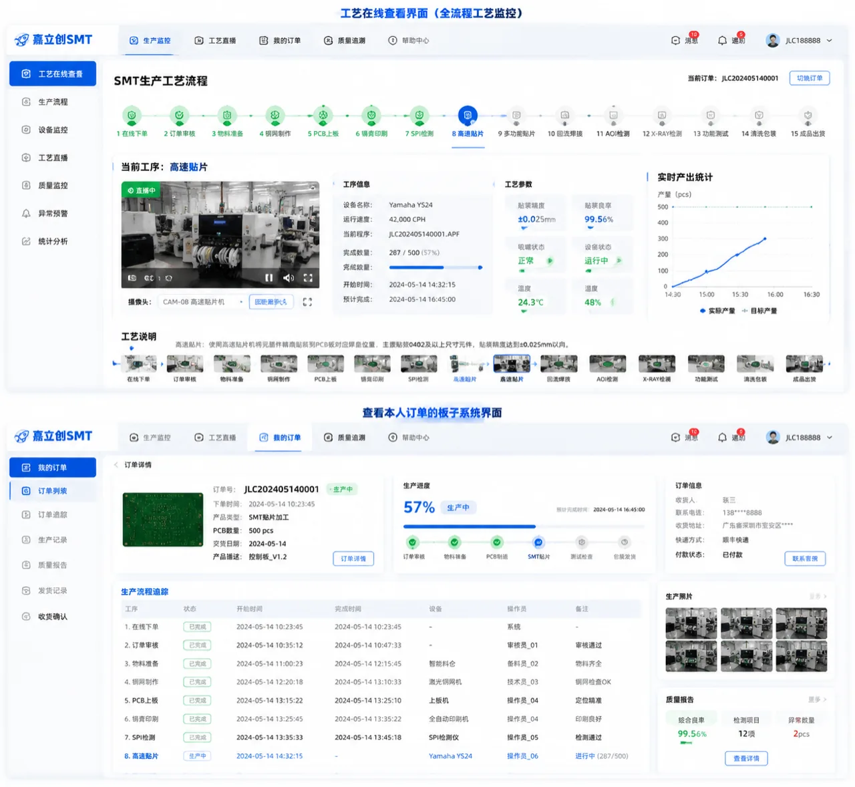This screenshot has width=855, height=787.
Task: Open the CAM-08 高速贴片机 camera dropdown
Action: tap(202, 302)
